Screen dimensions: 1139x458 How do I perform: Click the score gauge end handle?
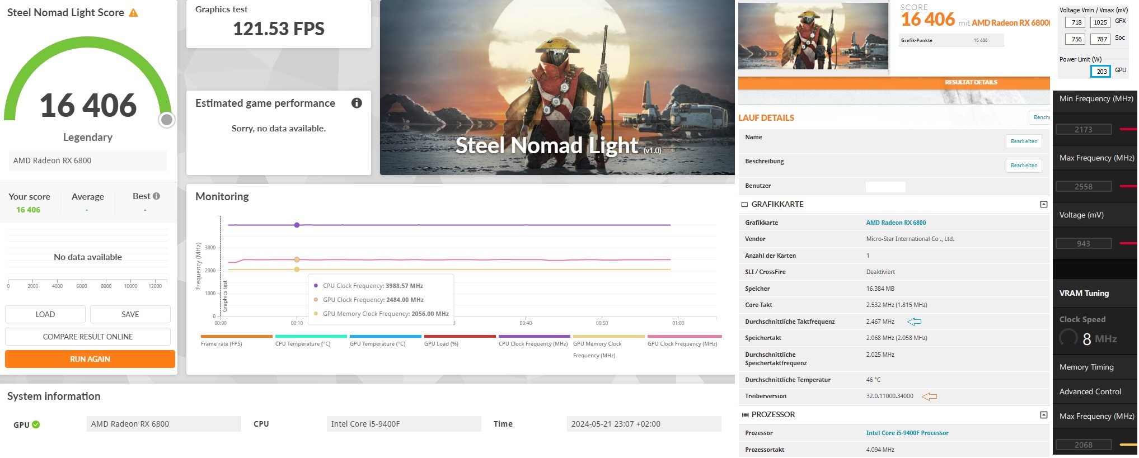(167, 120)
